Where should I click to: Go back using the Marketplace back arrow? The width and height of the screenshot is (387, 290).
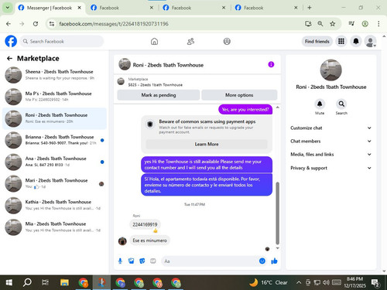pyautogui.click(x=9, y=59)
